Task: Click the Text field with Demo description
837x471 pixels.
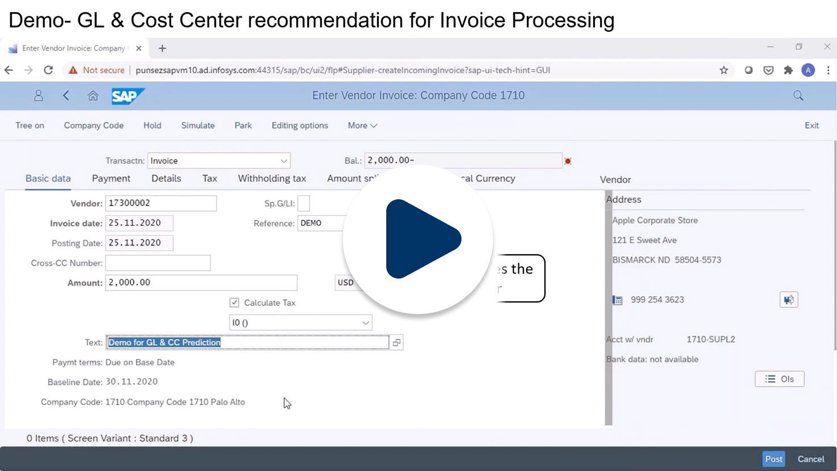Action: pyautogui.click(x=247, y=342)
